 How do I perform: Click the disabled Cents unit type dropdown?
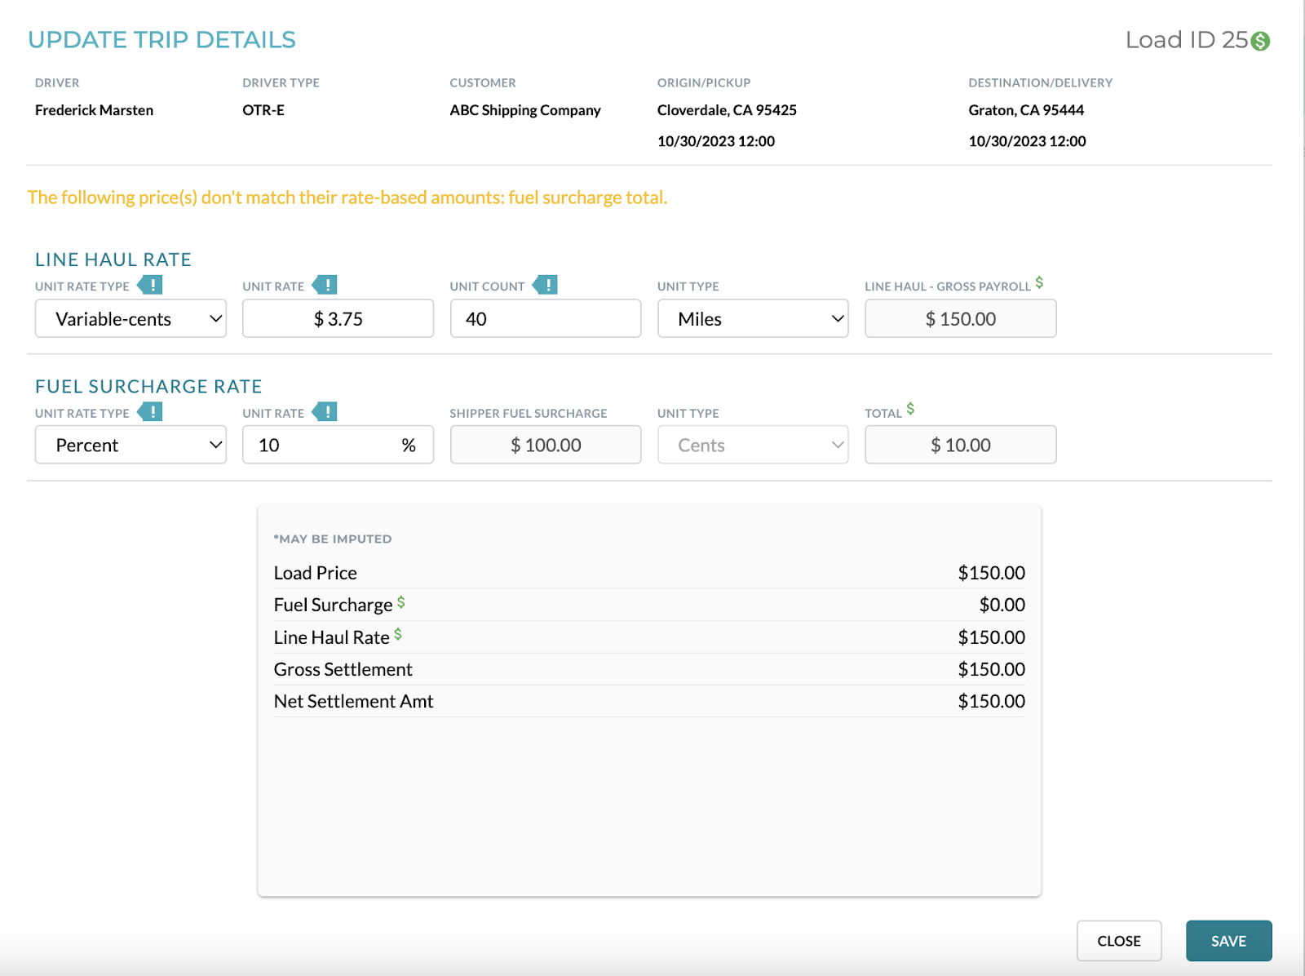[x=752, y=445]
